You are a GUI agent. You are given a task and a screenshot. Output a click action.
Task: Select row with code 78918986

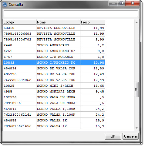(54, 103)
